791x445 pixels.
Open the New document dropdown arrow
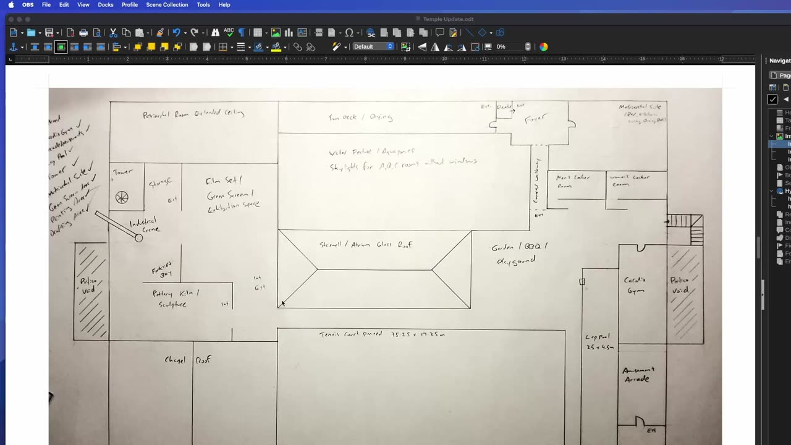[x=22, y=33]
